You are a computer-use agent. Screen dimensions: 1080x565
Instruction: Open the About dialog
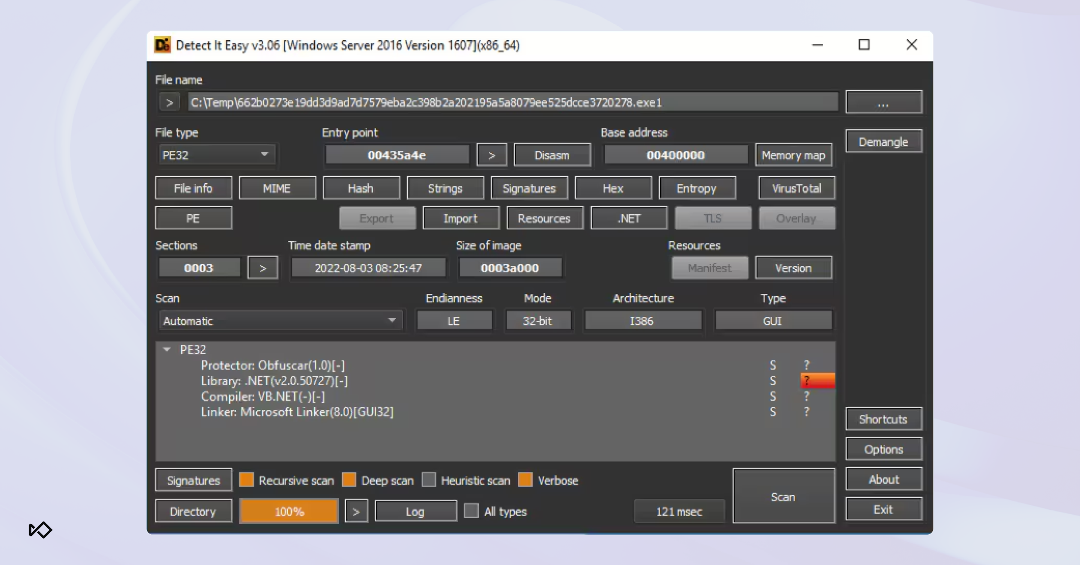tap(884, 479)
